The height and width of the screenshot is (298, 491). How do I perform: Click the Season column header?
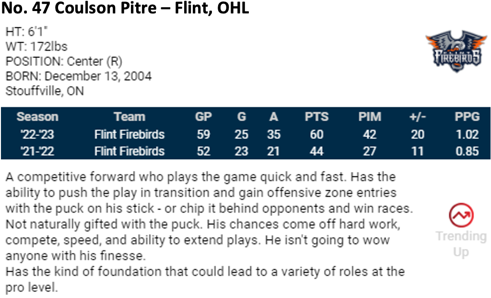pos(37,117)
